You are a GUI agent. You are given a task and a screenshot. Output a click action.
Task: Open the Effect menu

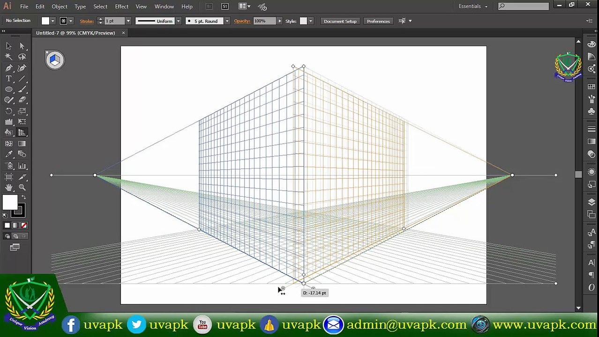pos(121,7)
